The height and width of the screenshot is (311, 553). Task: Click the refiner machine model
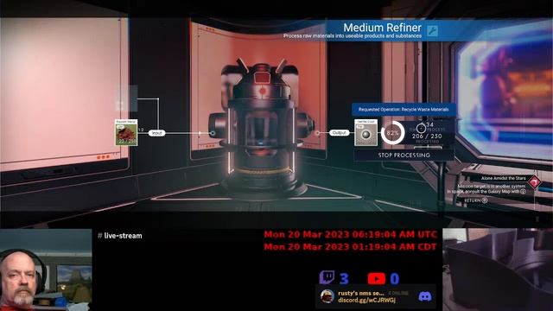(262, 129)
